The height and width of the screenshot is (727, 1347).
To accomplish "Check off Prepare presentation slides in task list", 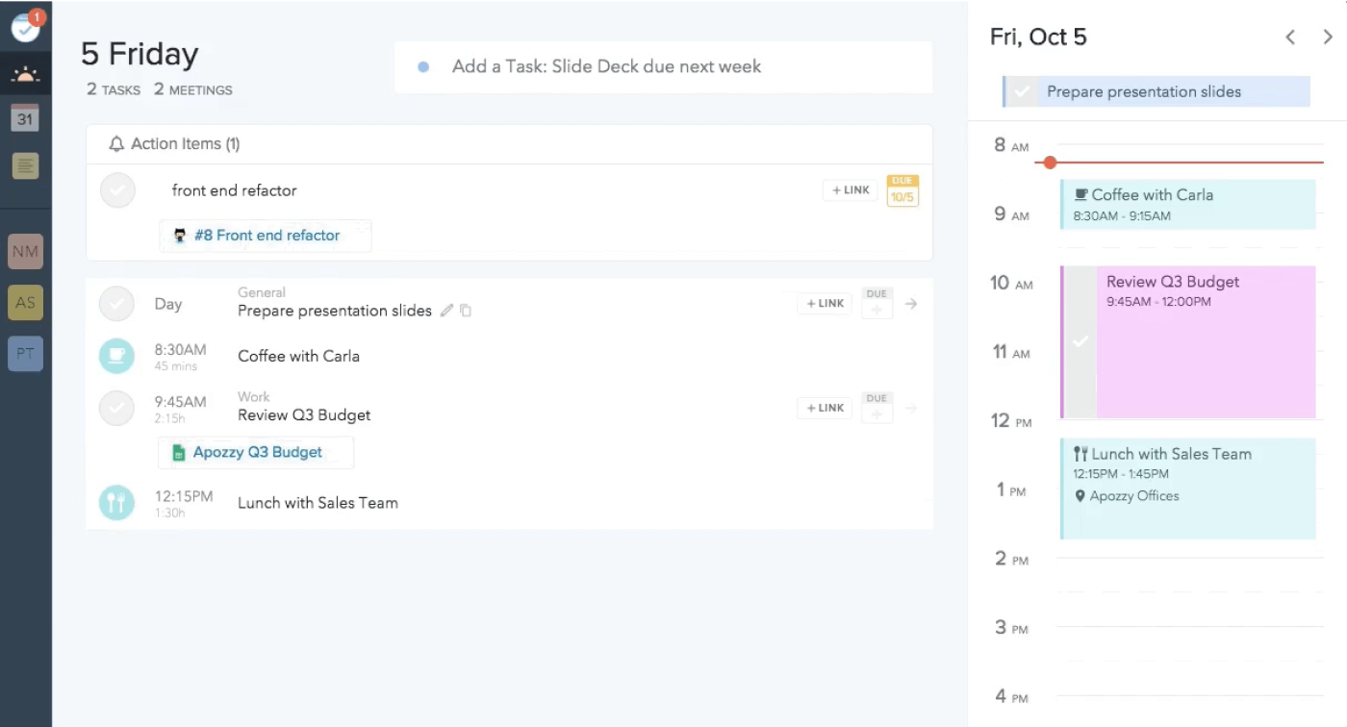I will [x=116, y=304].
